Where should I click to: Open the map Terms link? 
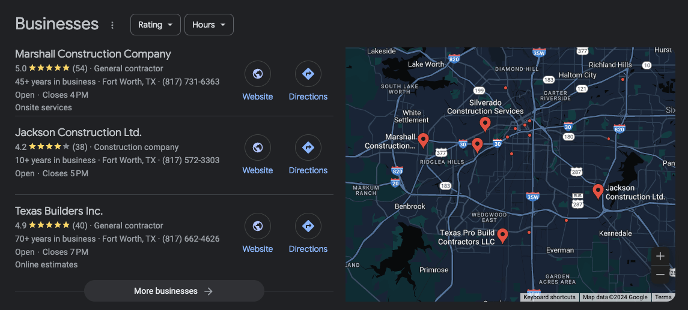tap(663, 297)
